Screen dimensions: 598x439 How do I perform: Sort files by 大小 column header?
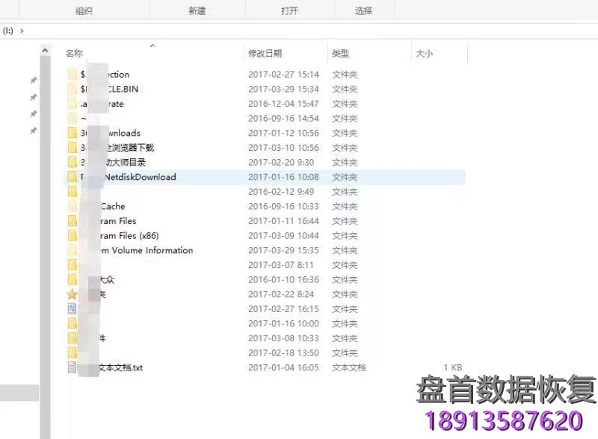click(424, 54)
